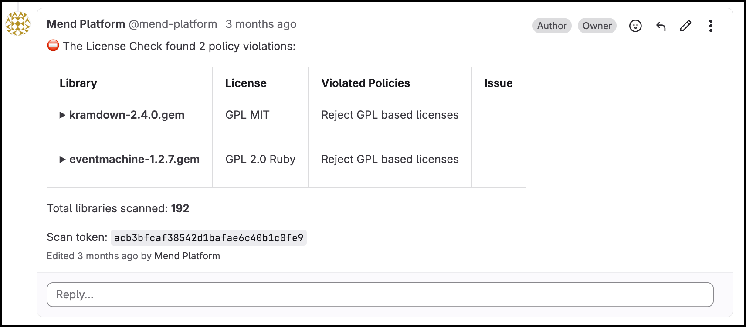Open the @mend-platform username link
Viewport: 746px width, 327px height.
coord(173,24)
